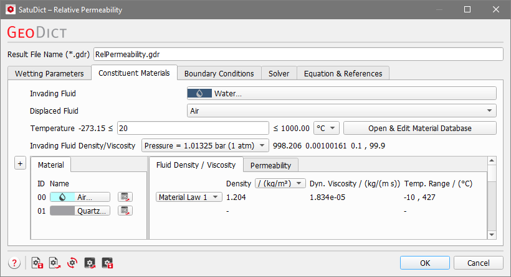Select the Material sub-tab
511x277 pixels.
[x=51, y=165]
